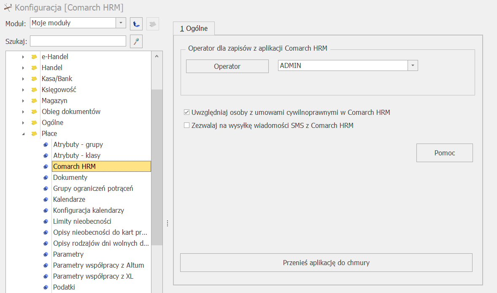Click the bullet icon of Limity nieobecności
Viewport: 497px width, 293px height.
pyautogui.click(x=46, y=222)
